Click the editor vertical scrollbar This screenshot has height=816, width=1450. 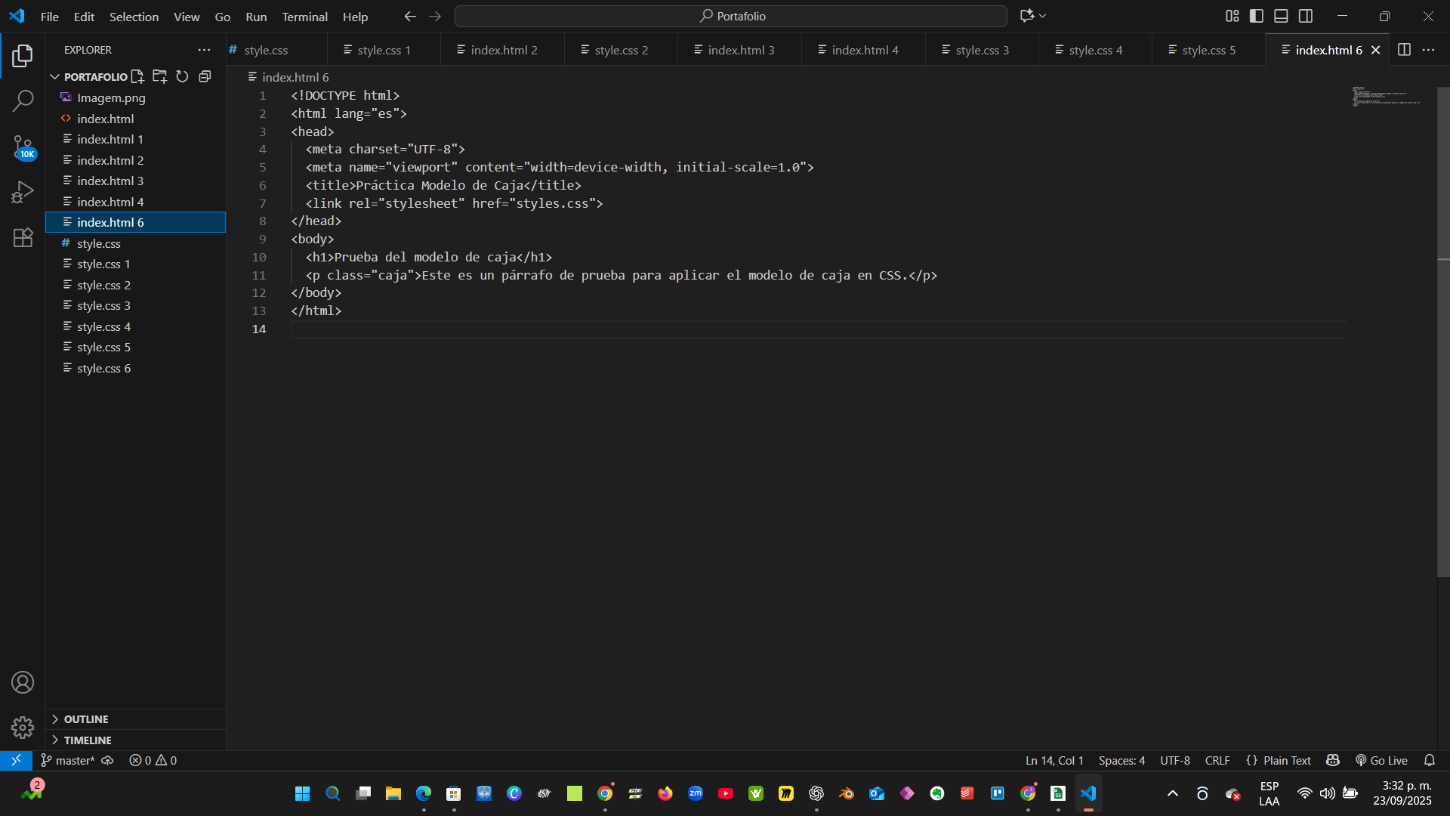tap(1443, 332)
